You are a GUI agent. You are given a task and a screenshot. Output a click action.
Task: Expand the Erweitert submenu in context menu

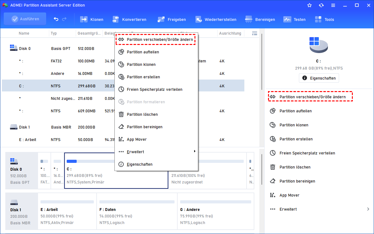tap(156, 152)
